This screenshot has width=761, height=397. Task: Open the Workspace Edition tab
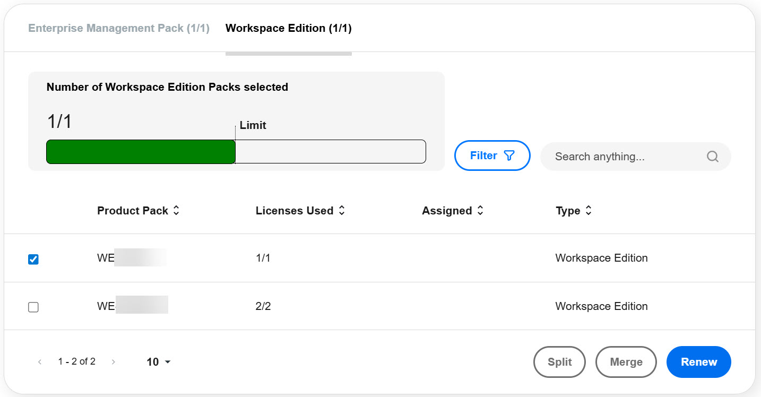point(288,28)
